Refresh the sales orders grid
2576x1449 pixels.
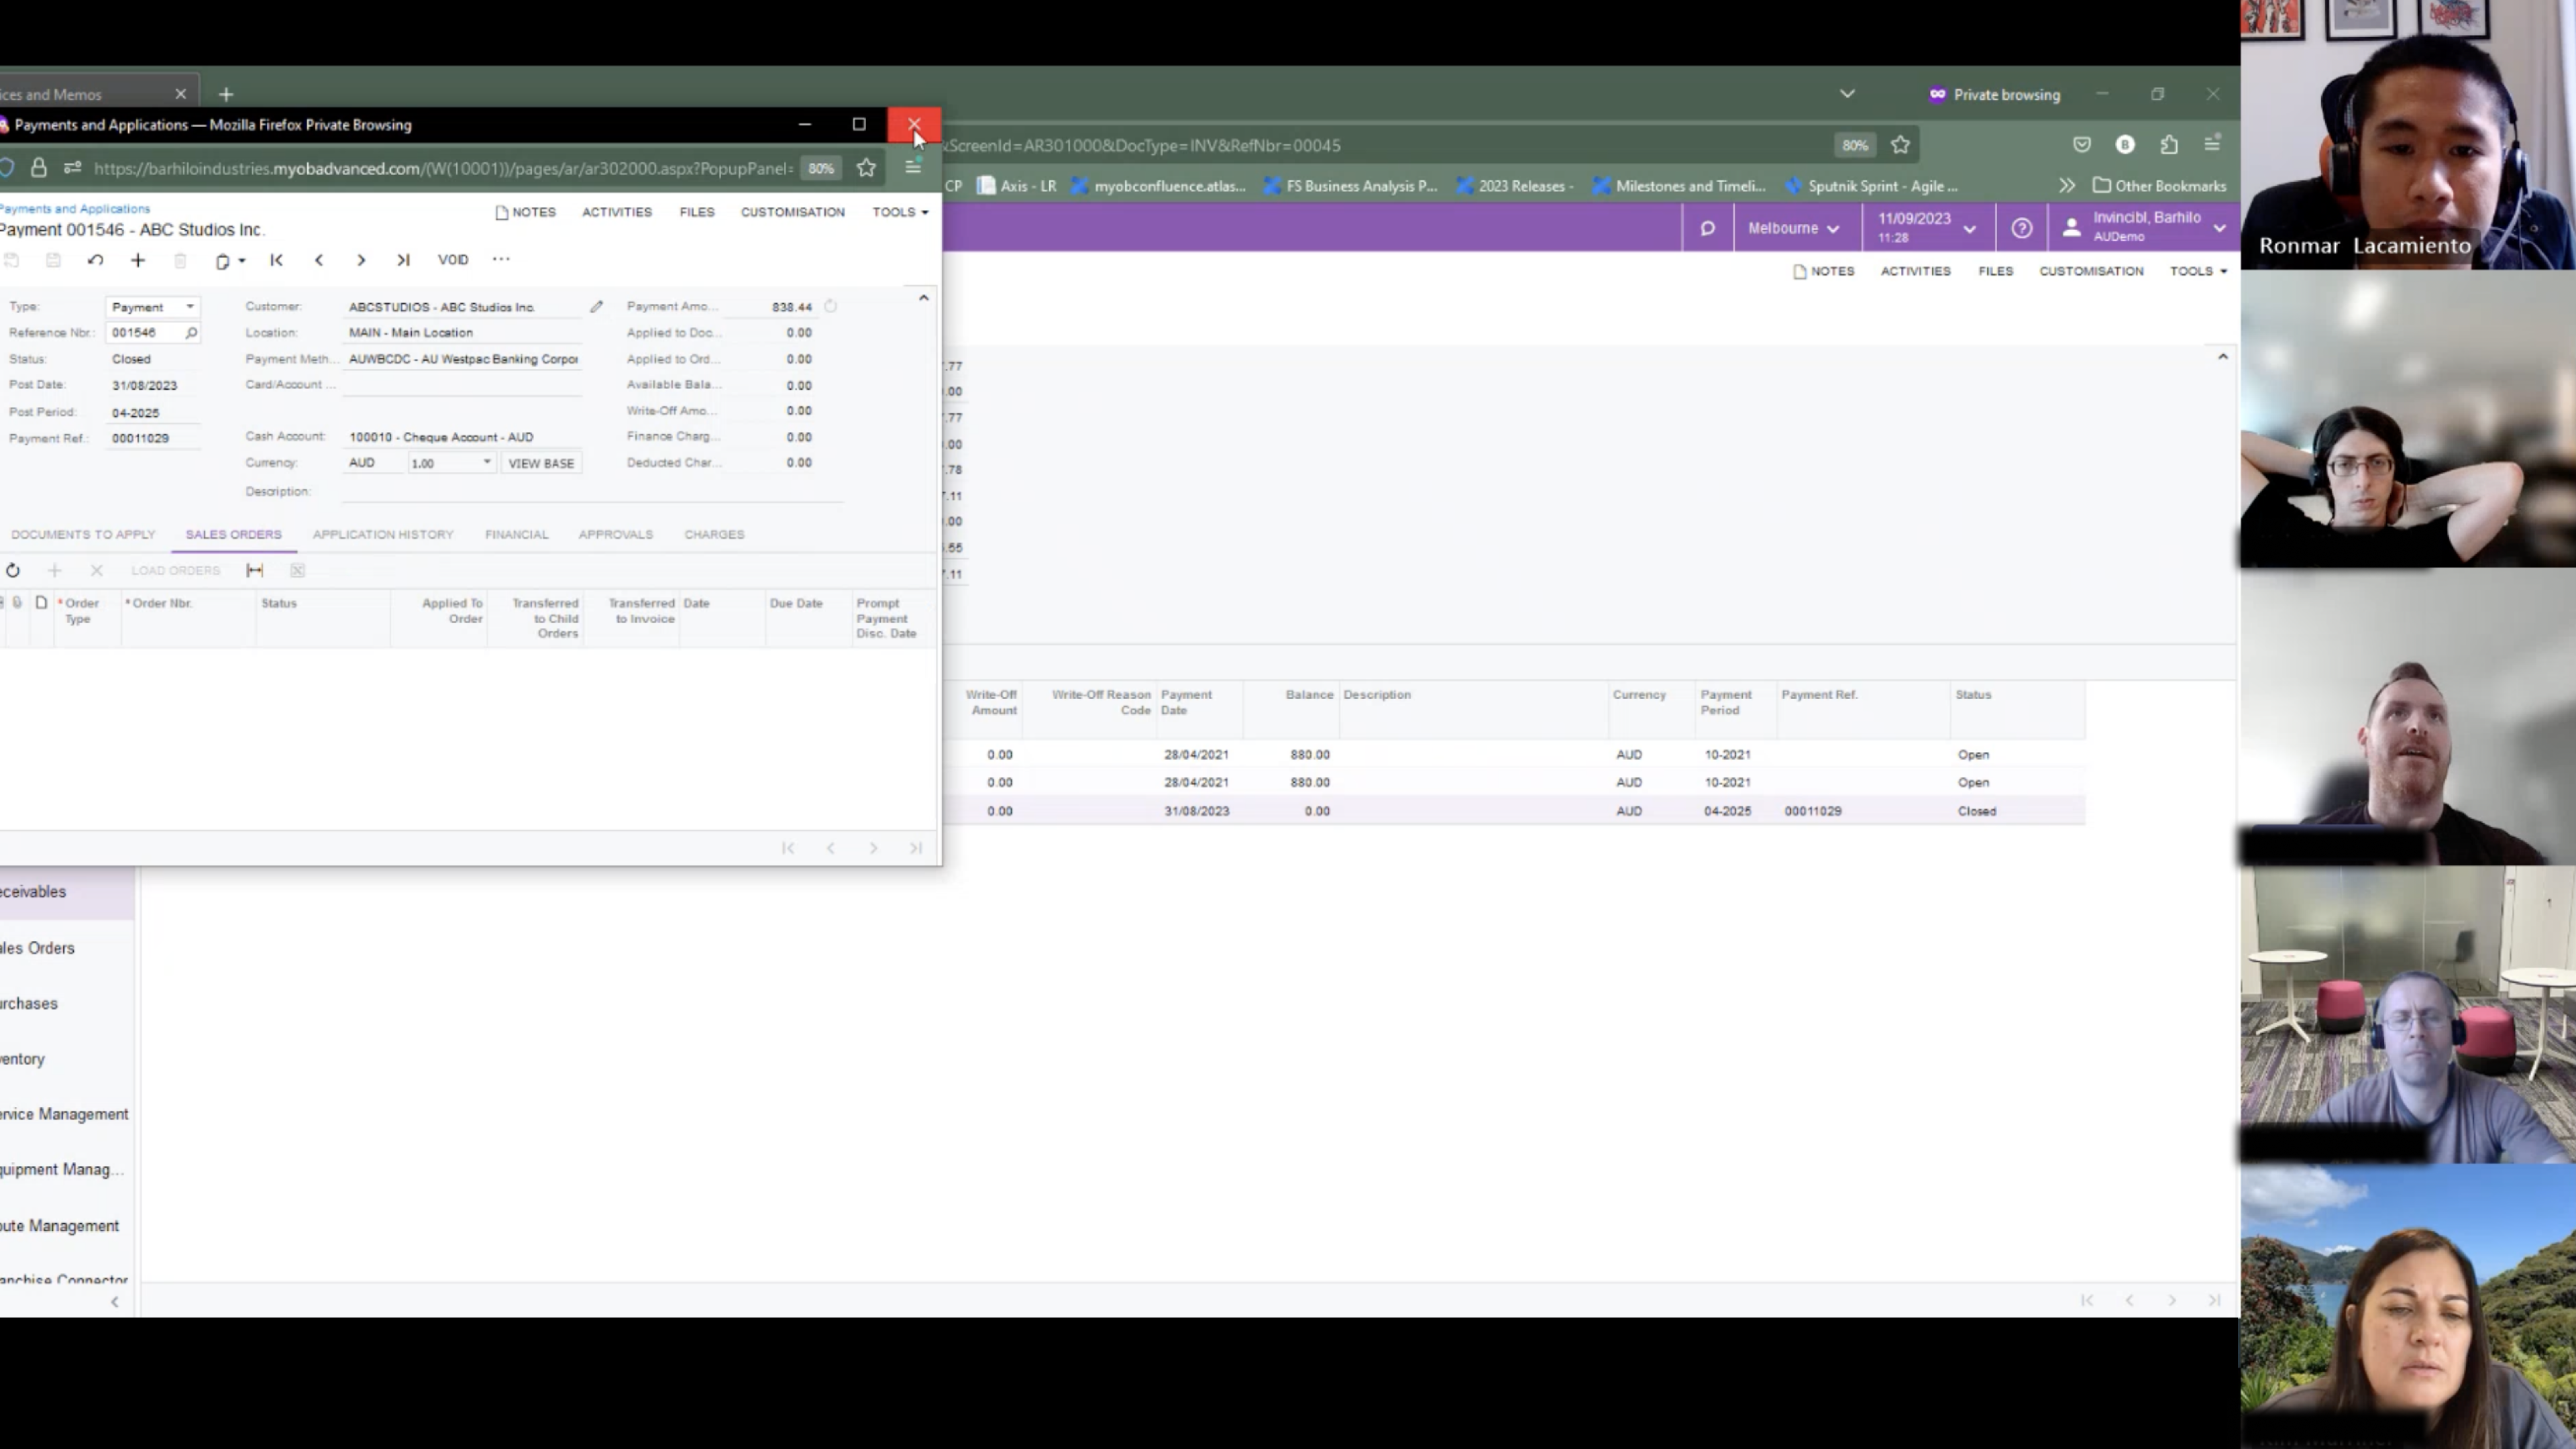coord(13,571)
